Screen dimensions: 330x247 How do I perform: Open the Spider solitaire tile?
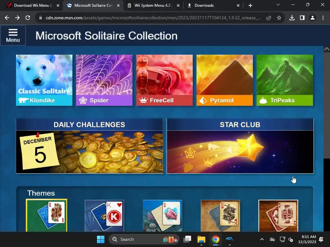click(104, 80)
